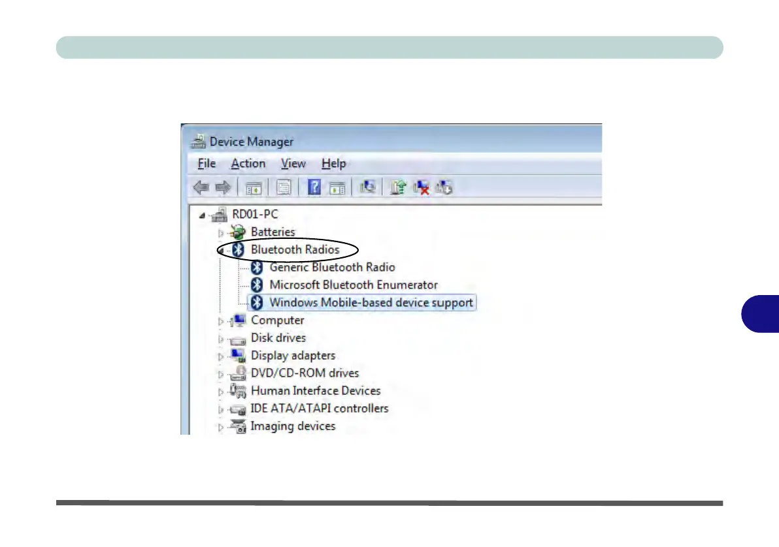Click the Imaging devices category icon
Screen dimensions: 779x547
tap(238, 426)
